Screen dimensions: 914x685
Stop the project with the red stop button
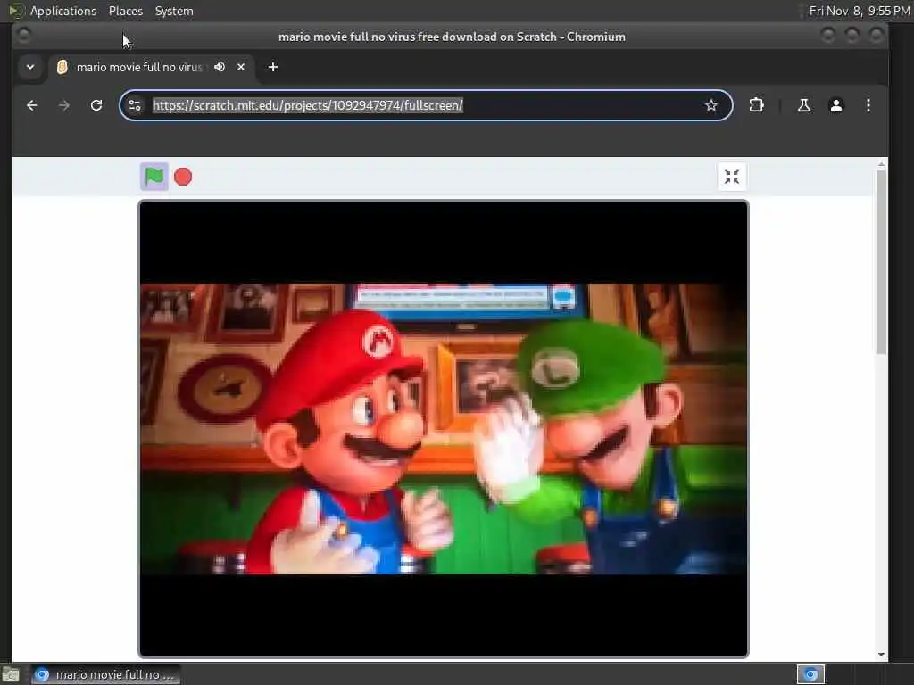click(x=183, y=177)
